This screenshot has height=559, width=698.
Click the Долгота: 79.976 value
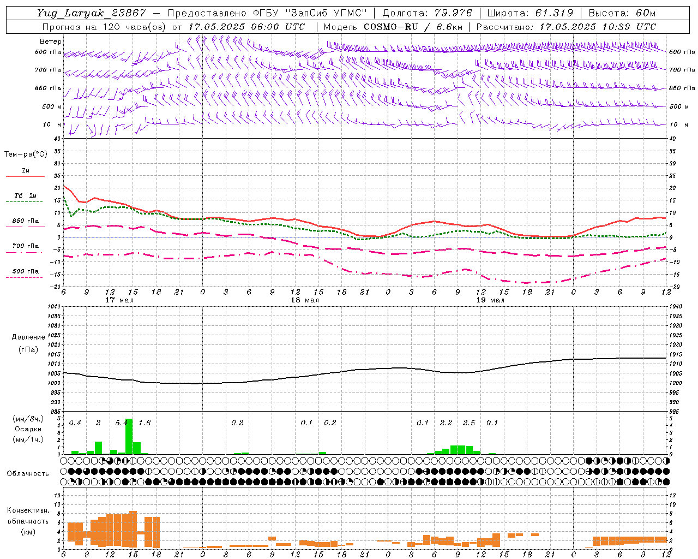pyautogui.click(x=427, y=13)
